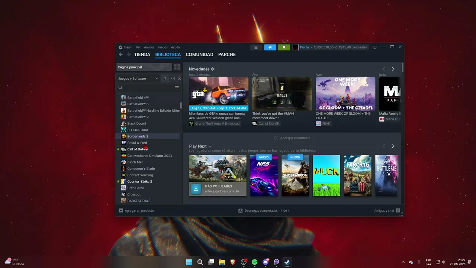Screen dimensions: 476x268
Task: Click the wallet balance CLP$2.578,60
Action: (x=340, y=47)
